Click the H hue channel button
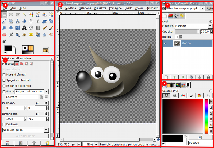The width and height of the screenshot is (214, 148). point(211,102)
